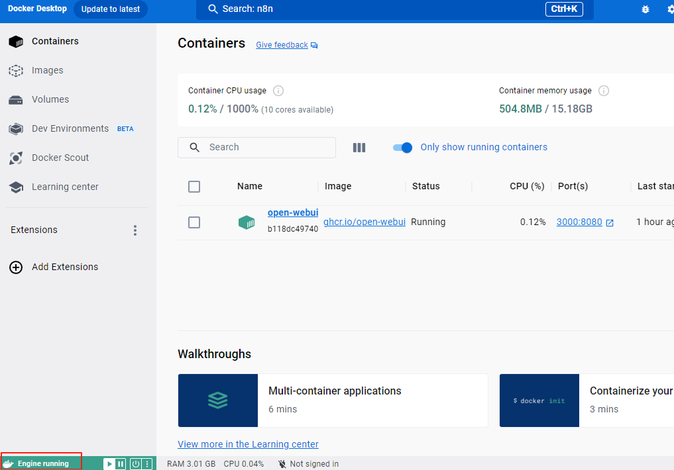Image resolution: width=674 pixels, height=470 pixels.
Task: Click the Ctrl+K shortcut badge
Action: (564, 9)
